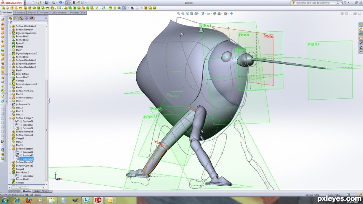Collapse the Surface-Lissage7 tree node
Viewport: 363px width, 204px height.
click(10, 118)
